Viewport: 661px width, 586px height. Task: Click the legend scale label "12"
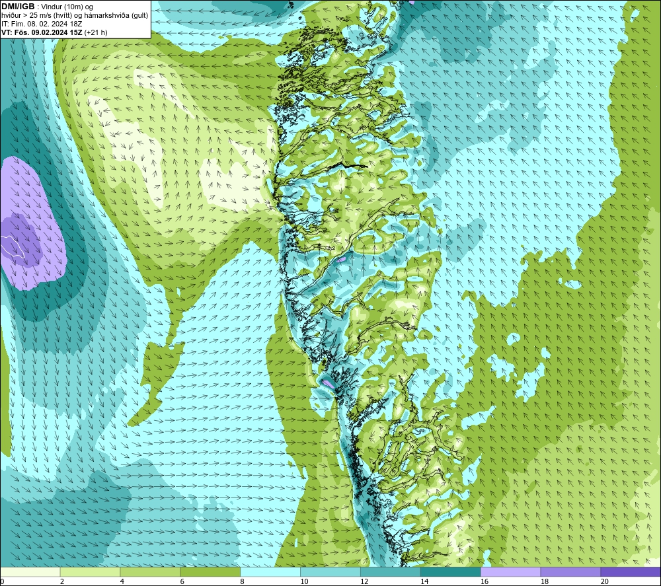364,582
